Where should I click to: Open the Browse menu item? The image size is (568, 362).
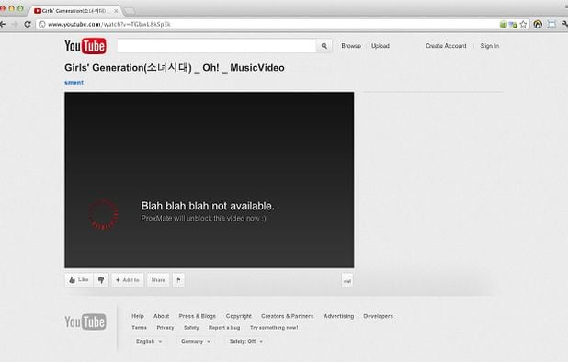point(351,46)
